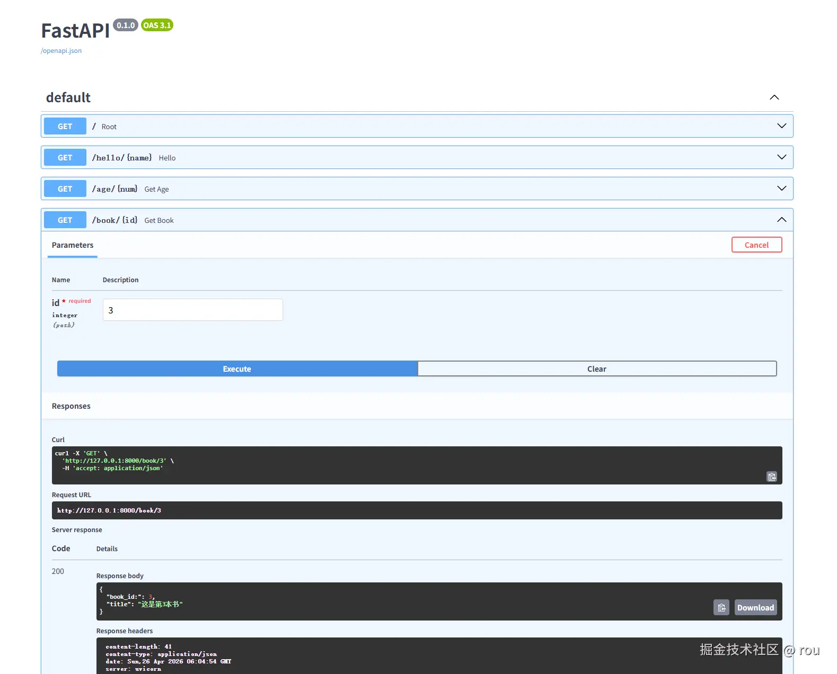
Task: Expand the /age/{num} endpoint chevron
Action: point(781,188)
